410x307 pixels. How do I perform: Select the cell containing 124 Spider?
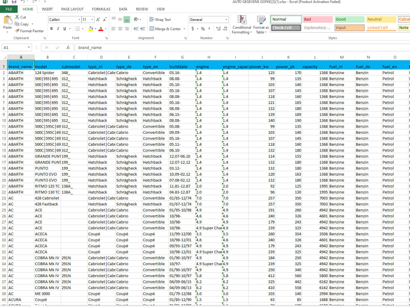pyautogui.click(x=47, y=72)
